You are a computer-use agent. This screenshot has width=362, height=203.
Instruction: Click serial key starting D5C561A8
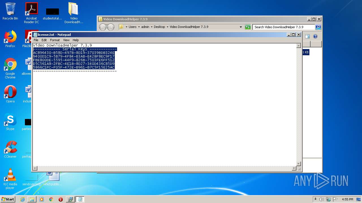coord(74,64)
